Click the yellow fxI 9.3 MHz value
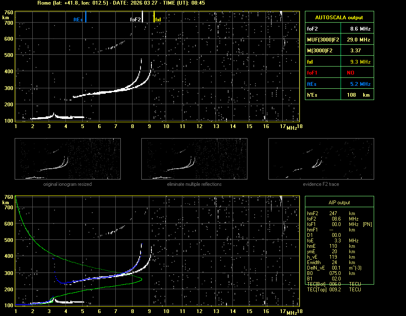This screenshot has width=406, height=316. click(360, 62)
